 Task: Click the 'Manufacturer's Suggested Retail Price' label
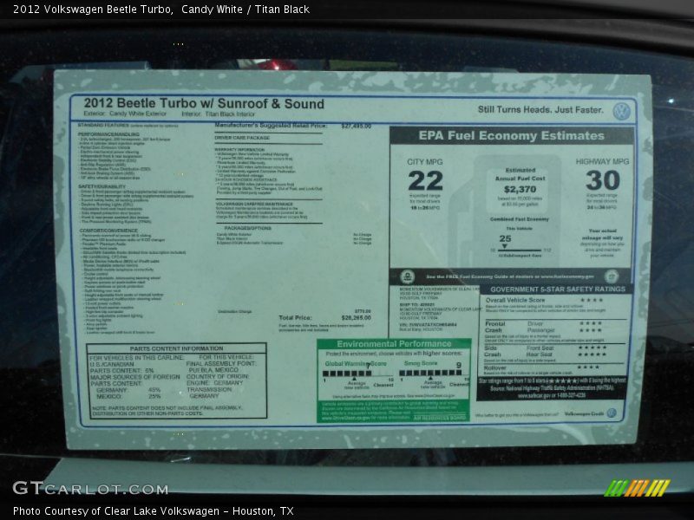point(271,126)
